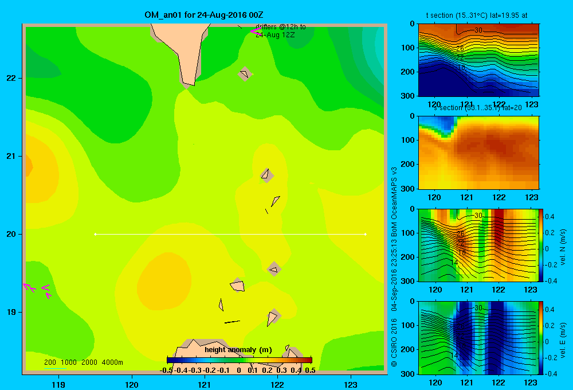Click the leftmost magenta drifter arrow at the map's west edge

tap(26, 286)
